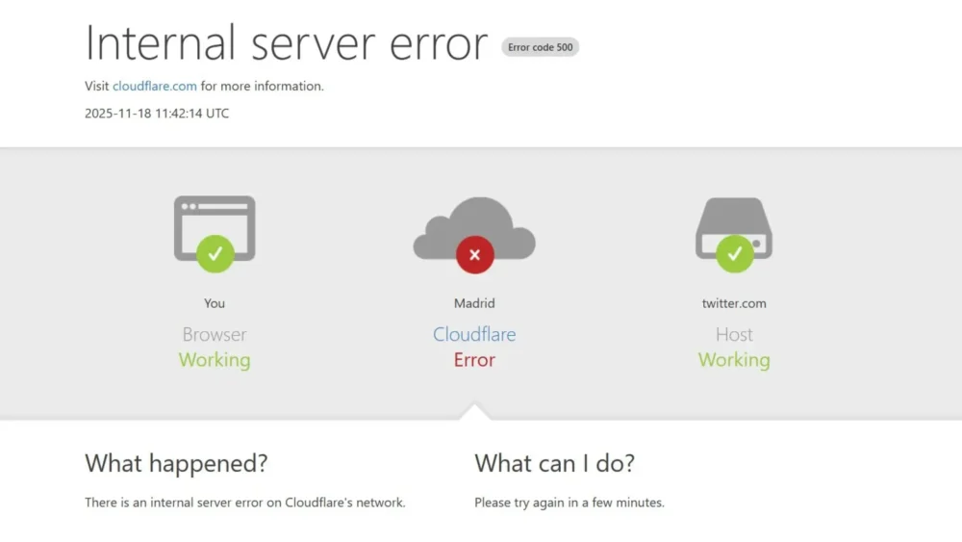
Task: Select the Internal server error heading
Action: click(287, 43)
